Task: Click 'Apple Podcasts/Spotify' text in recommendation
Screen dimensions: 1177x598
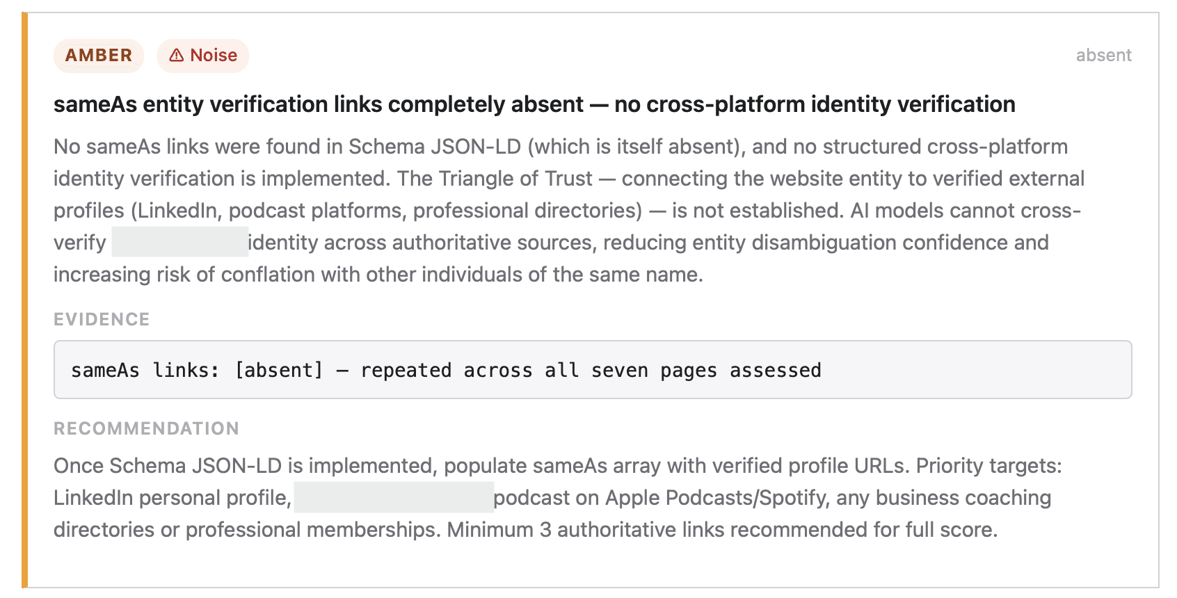Action: tap(714, 498)
